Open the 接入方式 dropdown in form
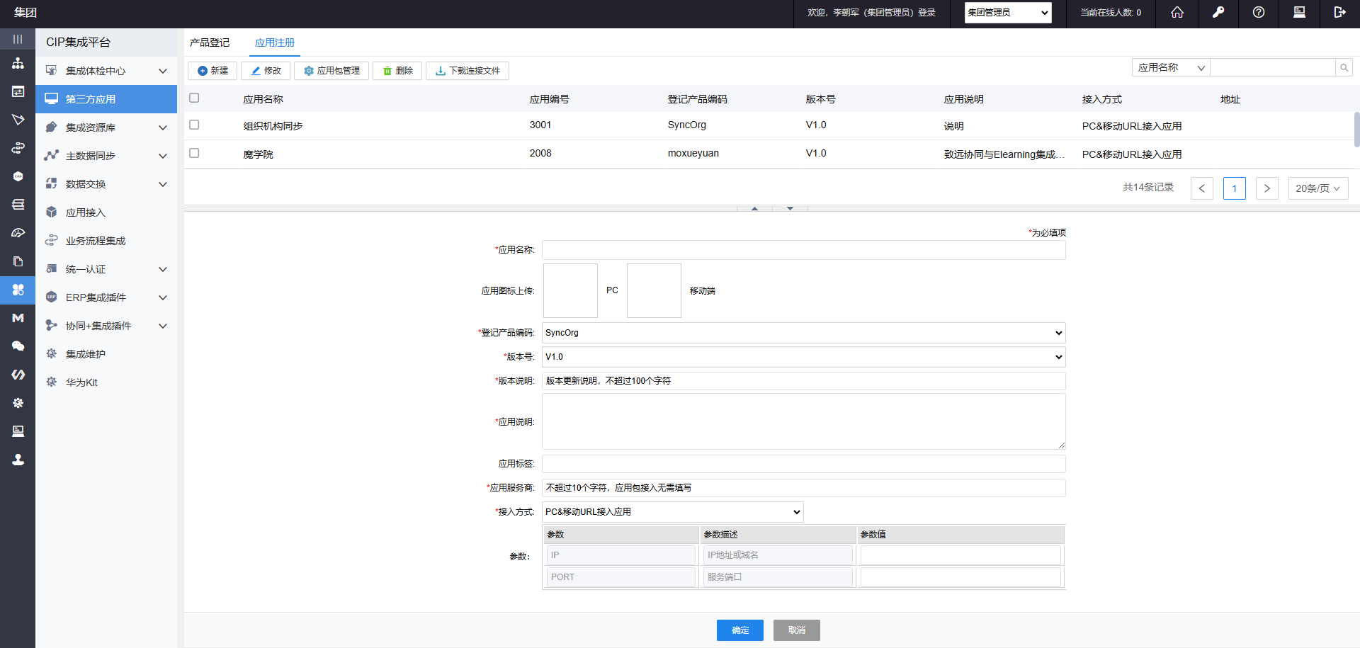Screen dimensions: 1360x648 (672, 512)
